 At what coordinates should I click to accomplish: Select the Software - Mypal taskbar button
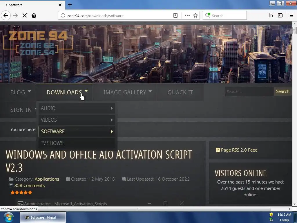[43, 217]
